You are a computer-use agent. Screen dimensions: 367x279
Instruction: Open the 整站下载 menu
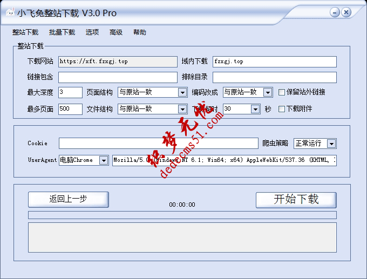coord(25,32)
